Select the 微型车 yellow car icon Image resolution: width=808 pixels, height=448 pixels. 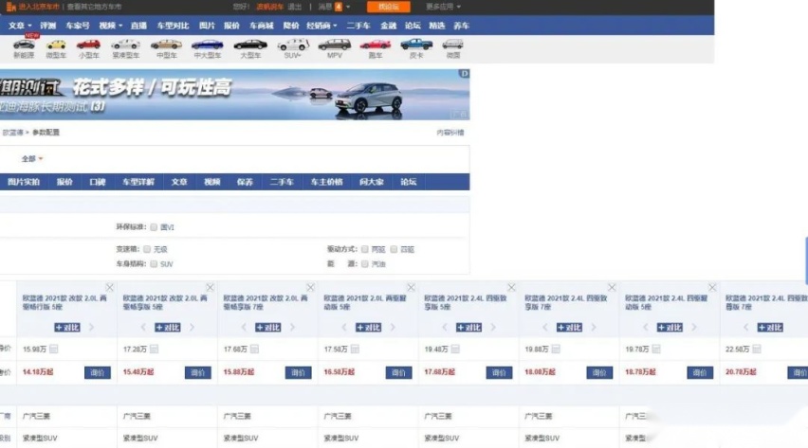pyautogui.click(x=56, y=45)
